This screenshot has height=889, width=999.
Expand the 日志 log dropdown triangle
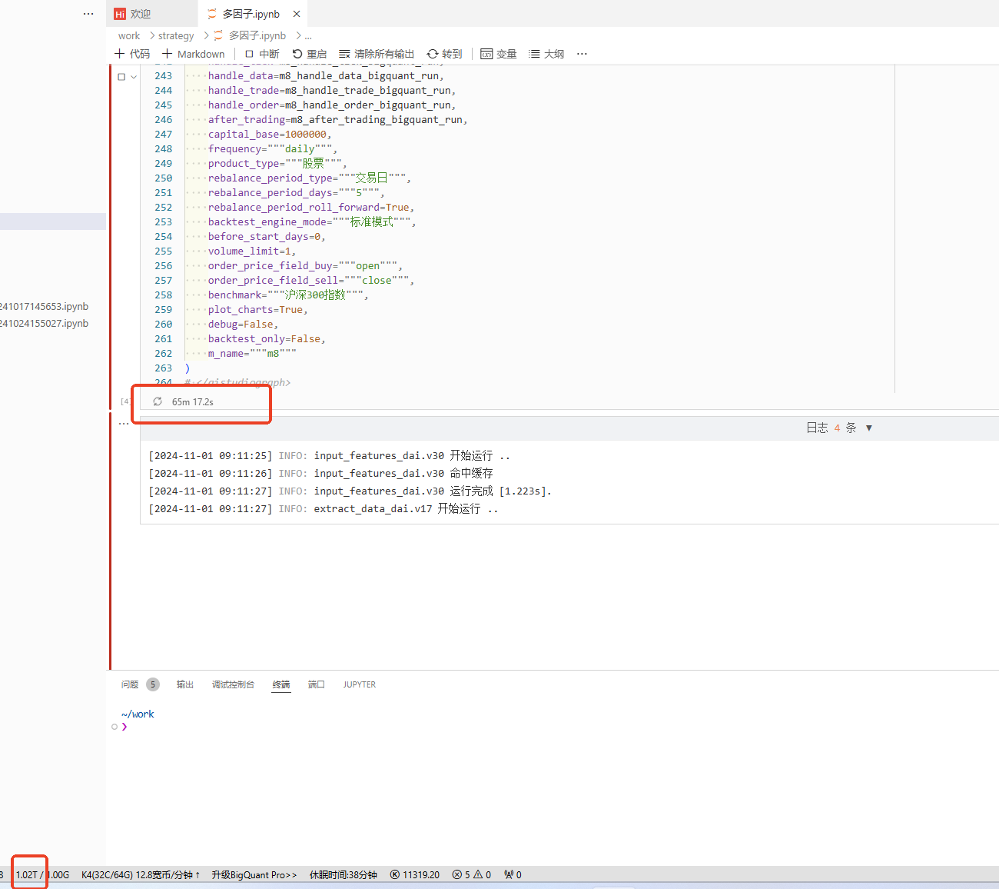[869, 428]
